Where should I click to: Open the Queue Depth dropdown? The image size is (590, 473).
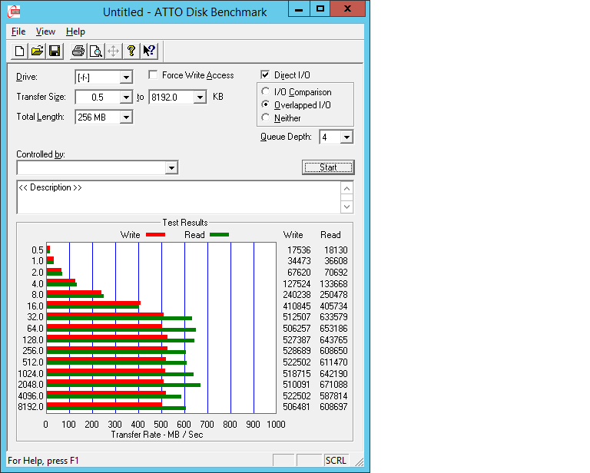(x=346, y=137)
